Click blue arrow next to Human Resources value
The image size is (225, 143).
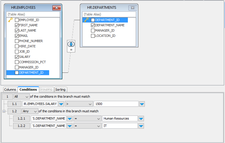click(x=141, y=118)
